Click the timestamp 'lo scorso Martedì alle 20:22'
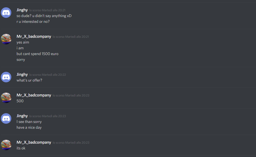256x157 pixels. [48, 75]
